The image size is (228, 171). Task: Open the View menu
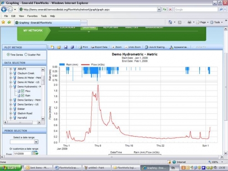pos(21,16)
